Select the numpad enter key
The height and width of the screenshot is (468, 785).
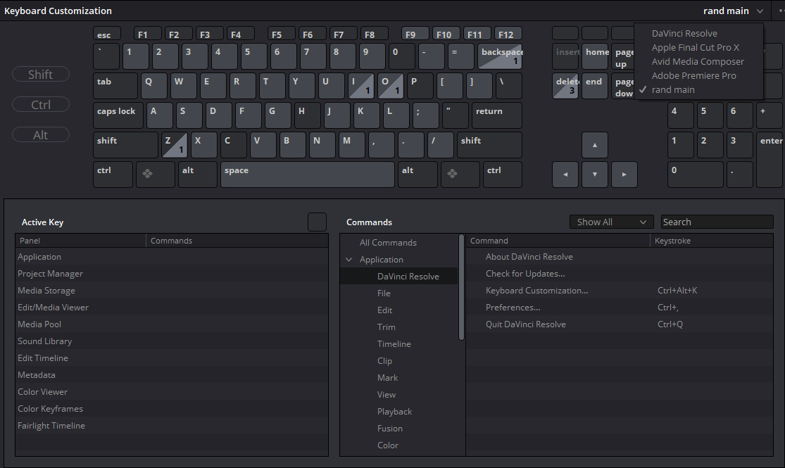(x=770, y=160)
